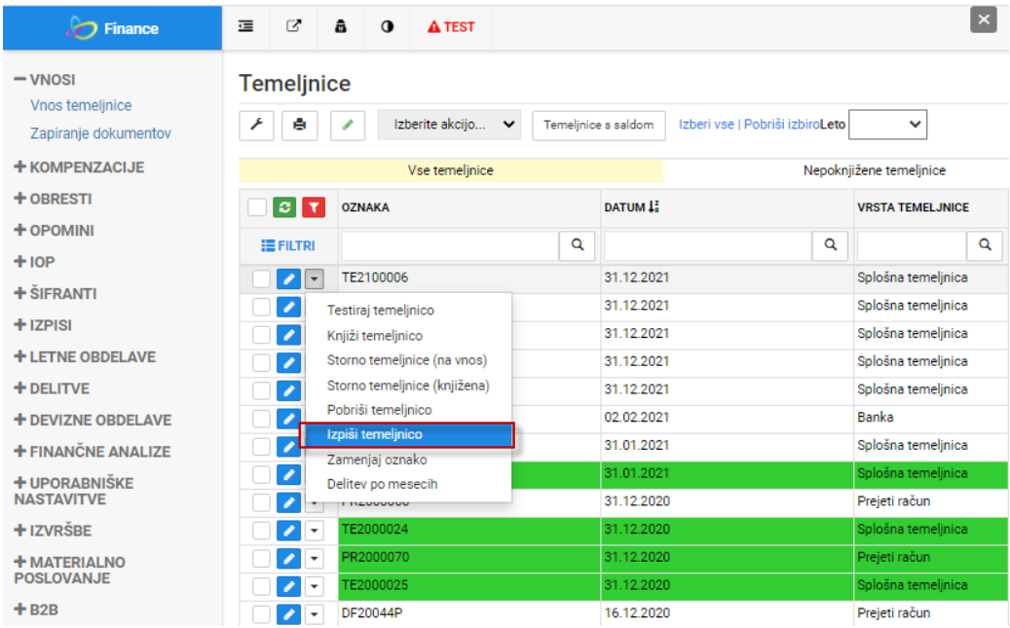Focus the OZNAKA filter input field
The image size is (1010, 628).
coord(450,245)
